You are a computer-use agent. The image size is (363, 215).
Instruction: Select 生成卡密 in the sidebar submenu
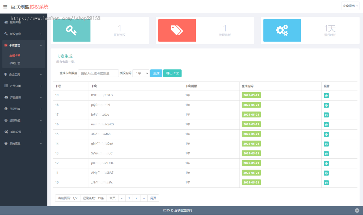click(x=15, y=55)
